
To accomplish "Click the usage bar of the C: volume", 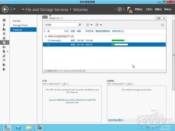I will (120, 44).
